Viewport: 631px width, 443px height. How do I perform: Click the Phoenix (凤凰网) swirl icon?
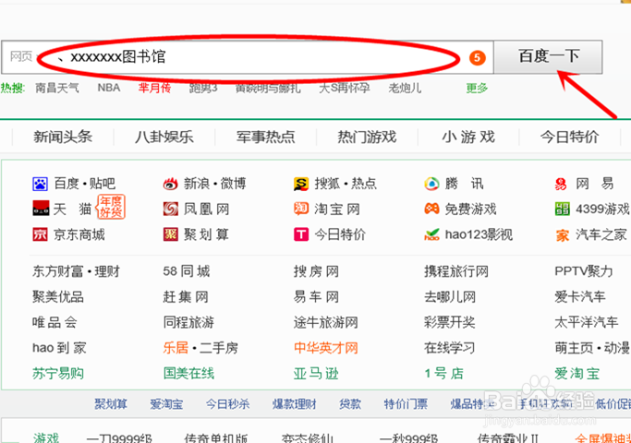171,209
